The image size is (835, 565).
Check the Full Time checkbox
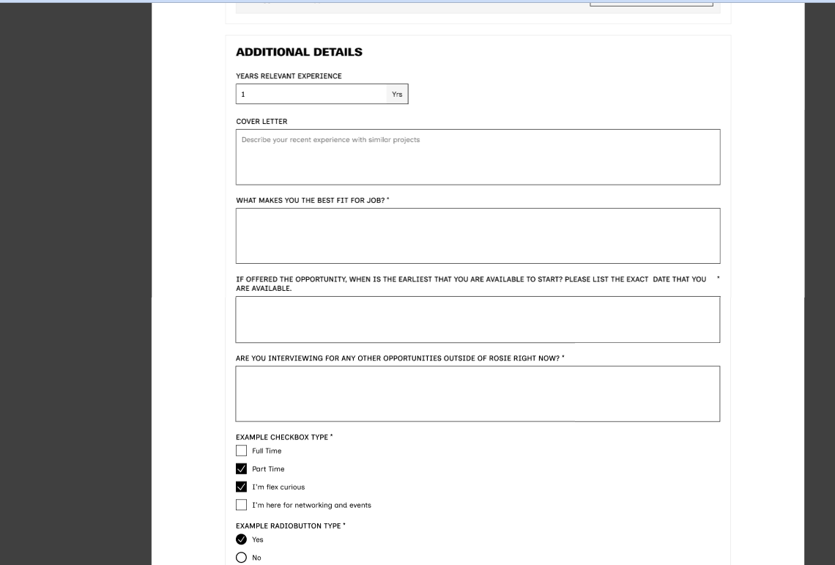[x=241, y=451]
